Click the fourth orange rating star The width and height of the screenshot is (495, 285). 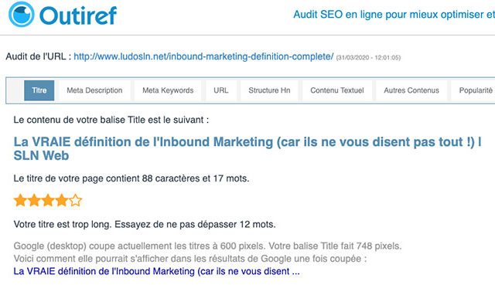click(62, 201)
